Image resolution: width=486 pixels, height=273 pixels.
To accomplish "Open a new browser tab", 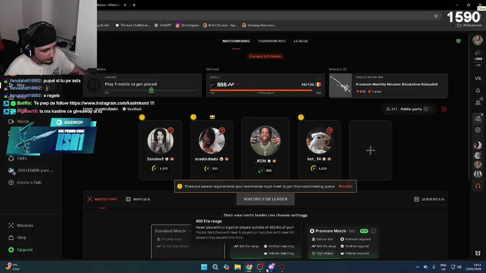I will [134, 5].
